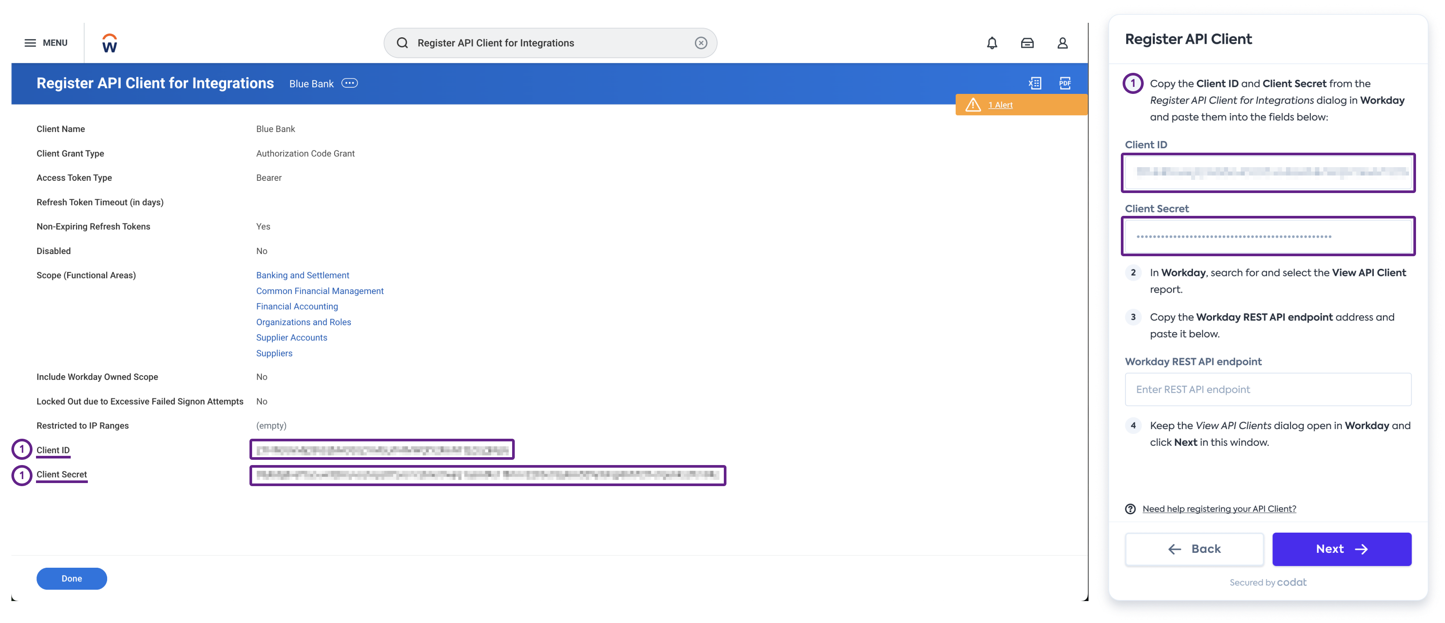Screen dimensions: 1445x623
Task: Export the report to PDF
Action: [x=1064, y=82]
